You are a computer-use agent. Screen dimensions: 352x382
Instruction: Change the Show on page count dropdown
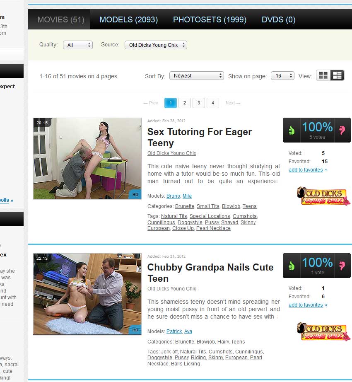(282, 76)
